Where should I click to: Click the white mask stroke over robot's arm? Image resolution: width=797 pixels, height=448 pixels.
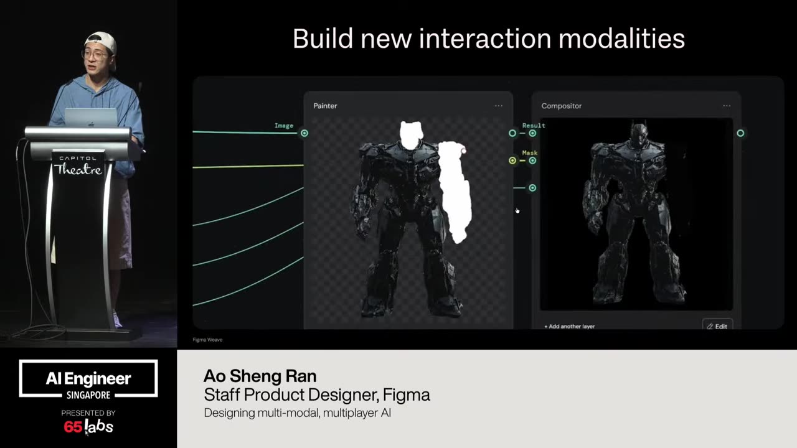[455, 192]
